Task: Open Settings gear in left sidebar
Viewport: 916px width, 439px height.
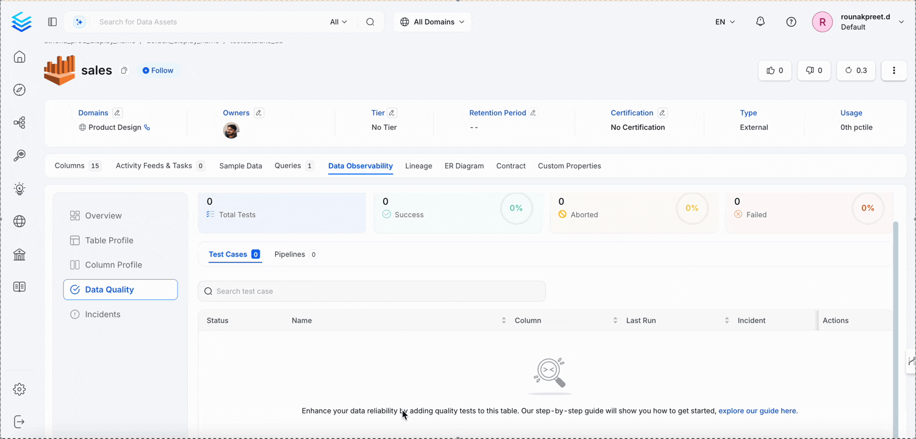Action: click(x=20, y=389)
